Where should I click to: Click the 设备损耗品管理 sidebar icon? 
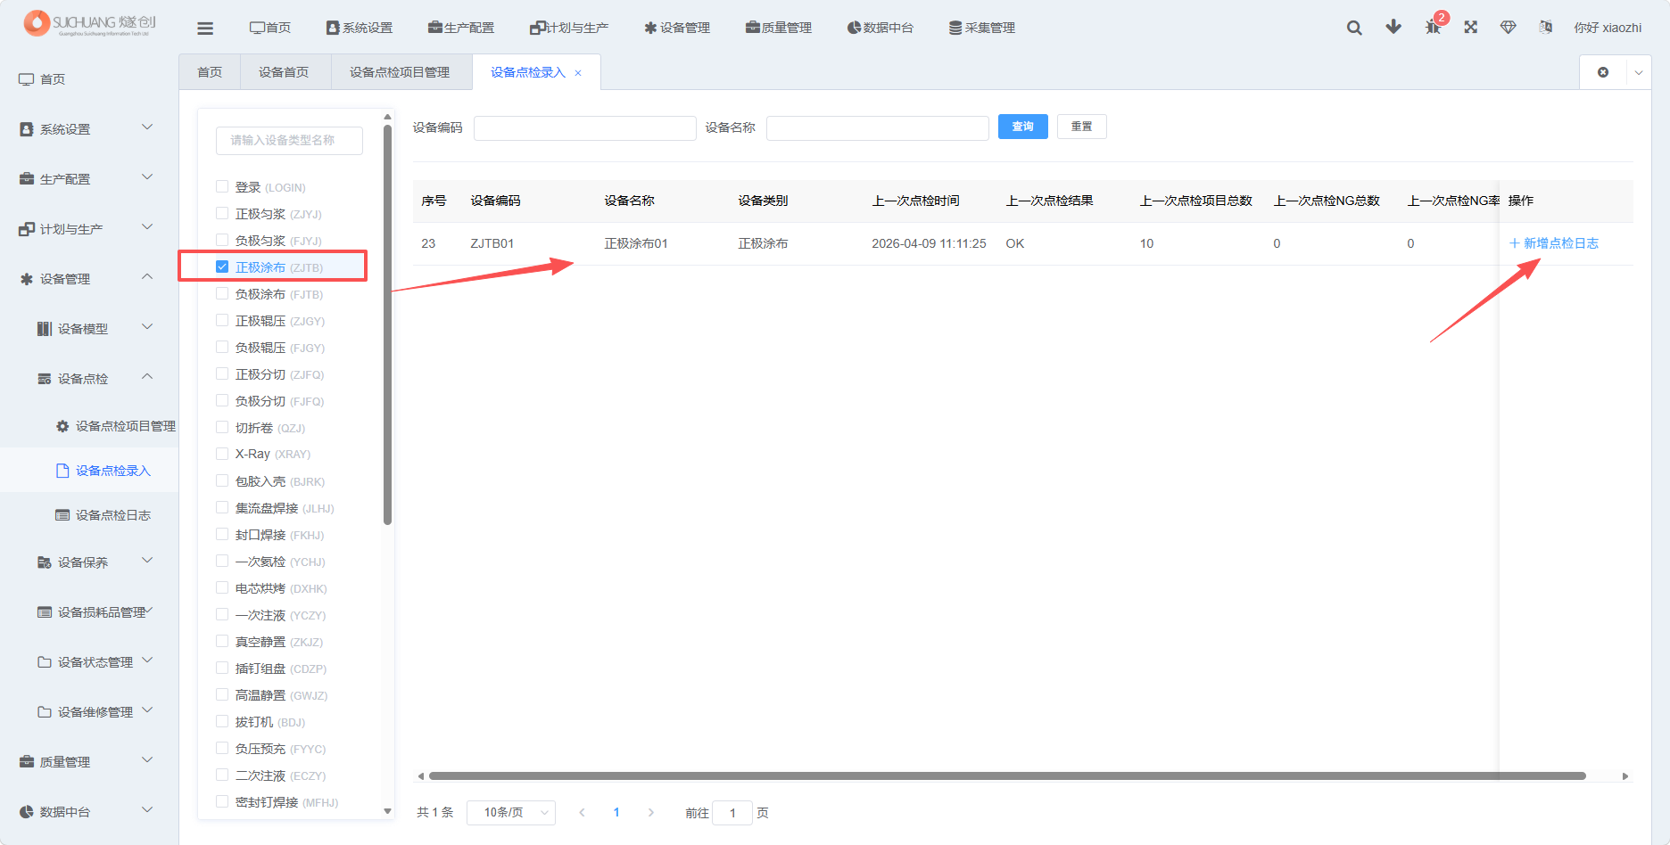[x=45, y=612]
